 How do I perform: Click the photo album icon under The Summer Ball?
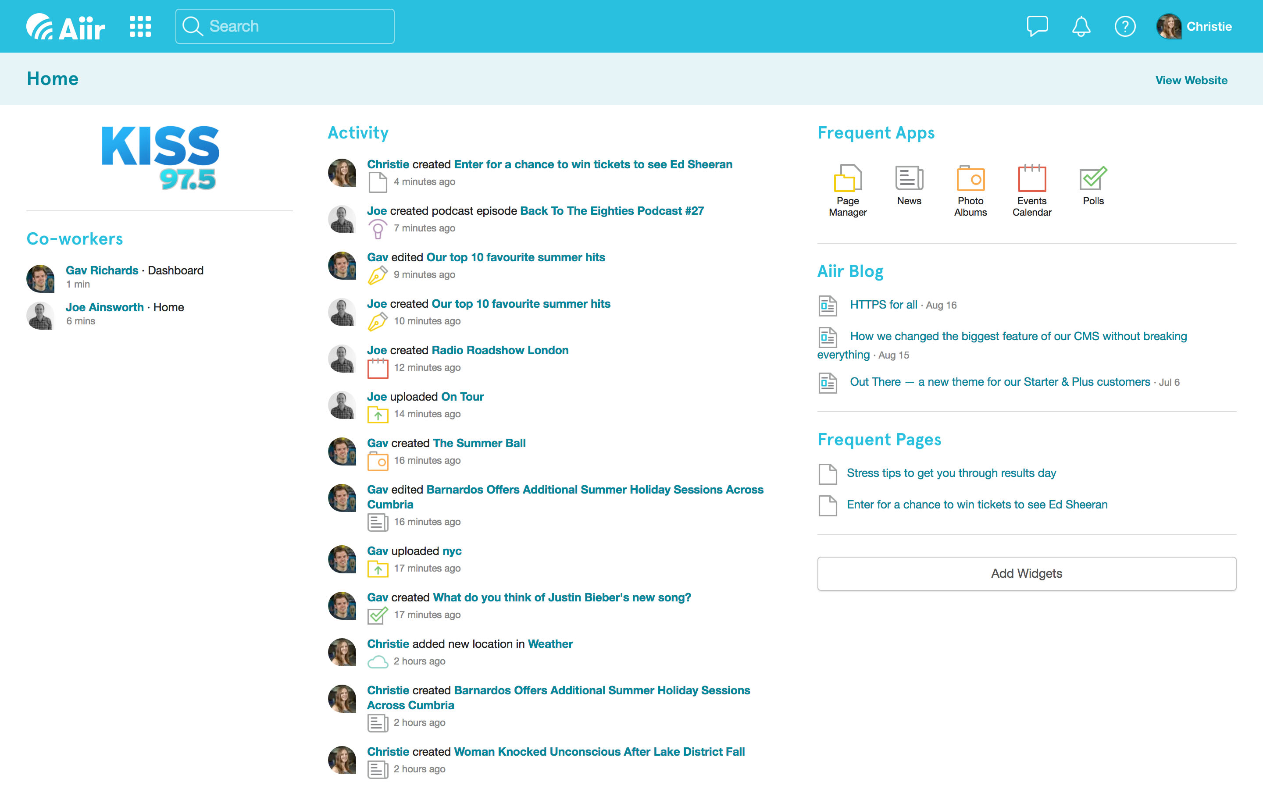(378, 461)
